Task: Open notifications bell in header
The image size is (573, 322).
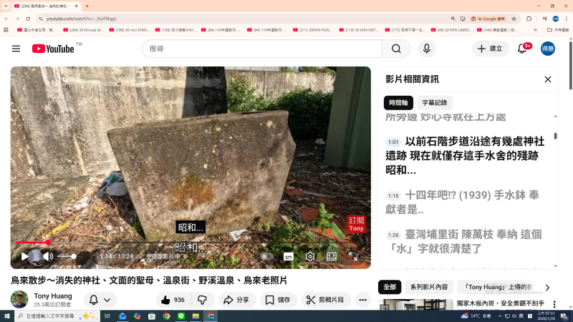Action: tap(522, 49)
